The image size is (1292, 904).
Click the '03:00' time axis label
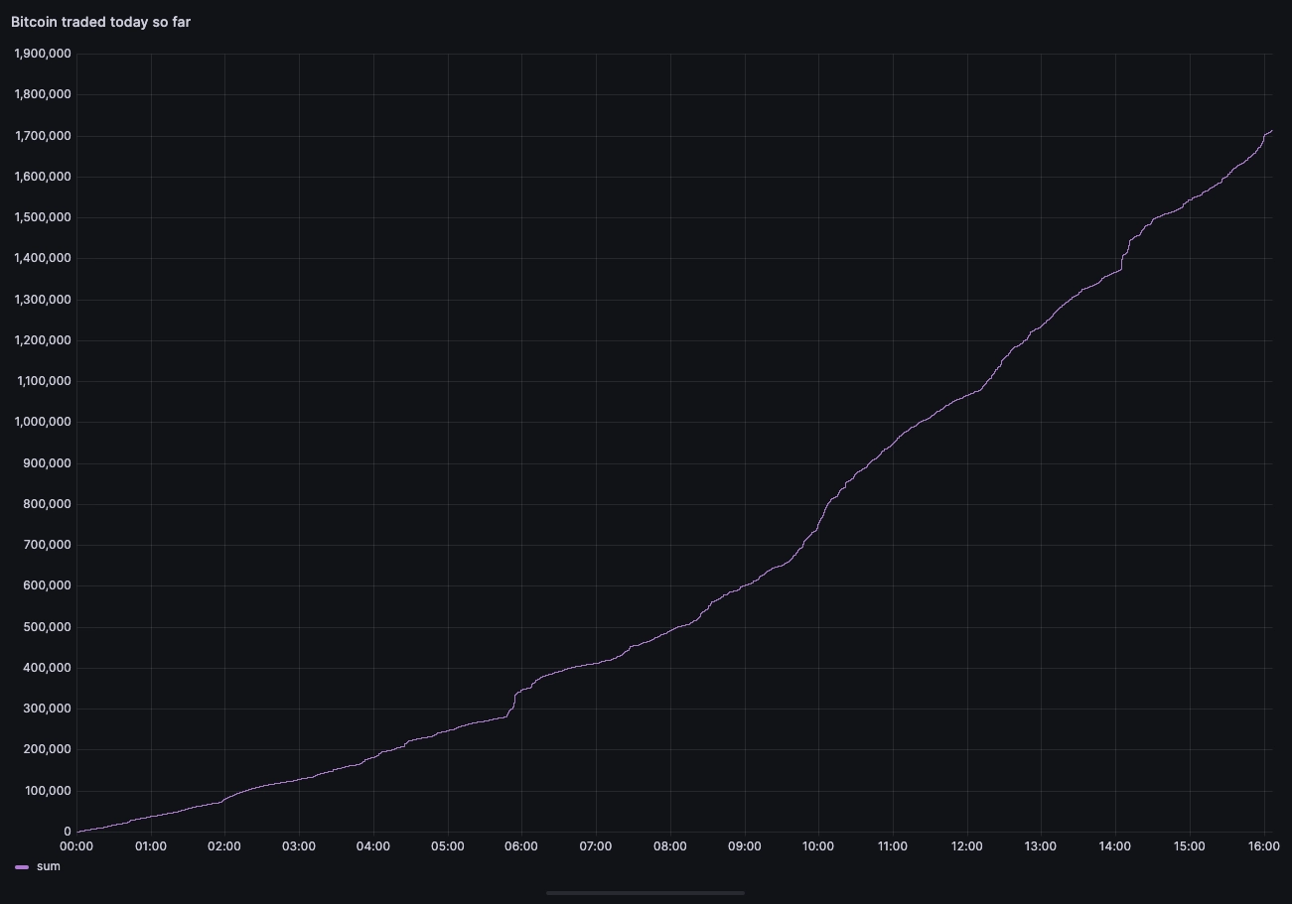coord(299,846)
